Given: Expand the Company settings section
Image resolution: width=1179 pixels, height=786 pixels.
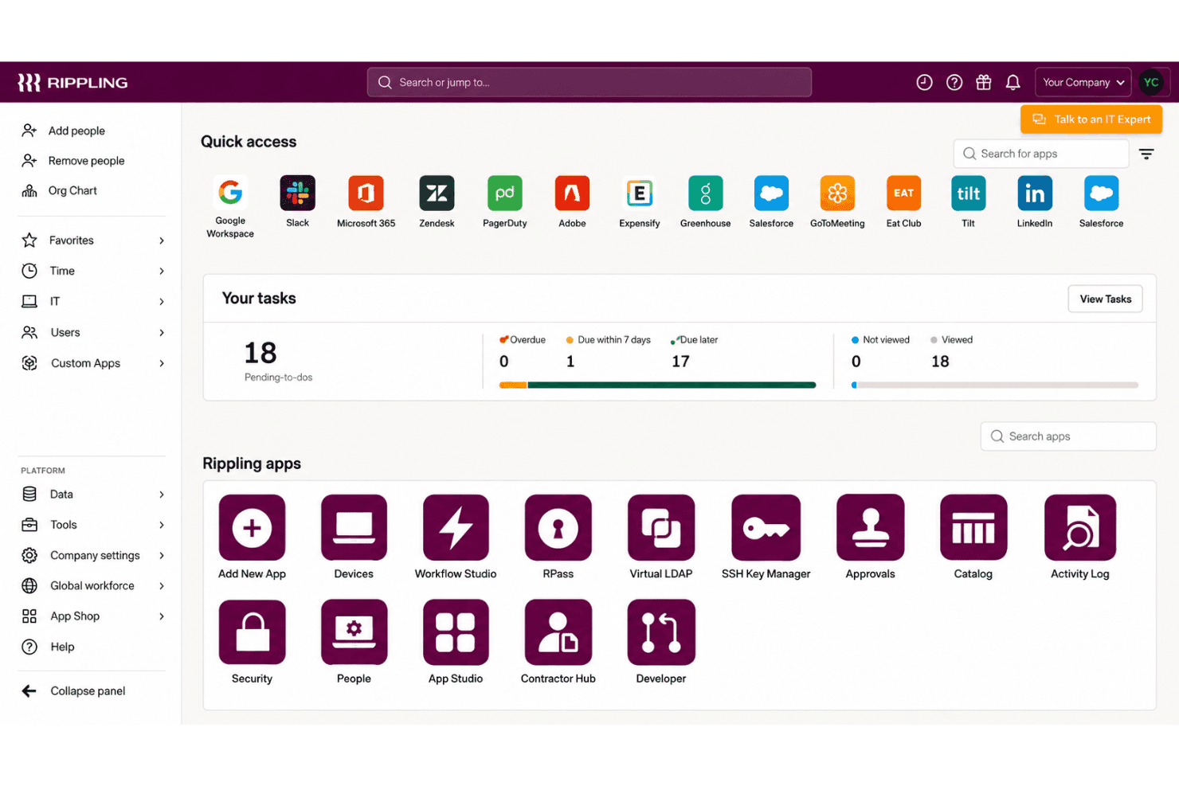Looking at the screenshot, I should tap(93, 555).
